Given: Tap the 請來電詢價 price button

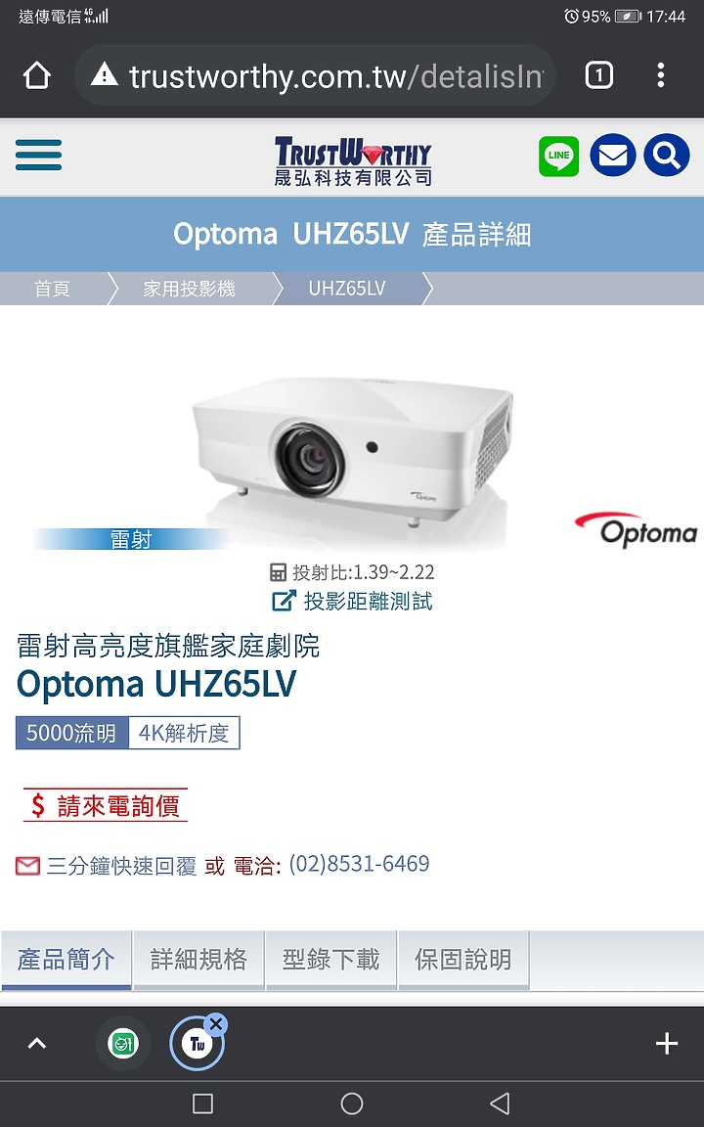Looking at the screenshot, I should [x=105, y=805].
